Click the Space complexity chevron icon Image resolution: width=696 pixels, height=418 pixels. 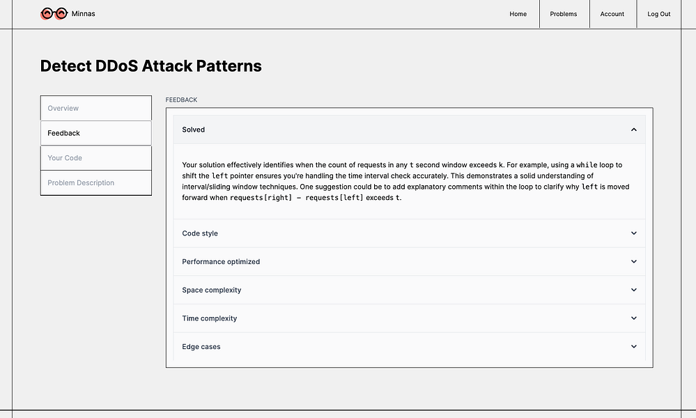(x=633, y=290)
